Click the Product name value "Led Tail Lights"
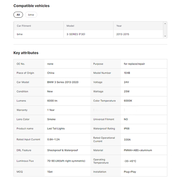This screenshot has width=181, height=181. pos(56,129)
